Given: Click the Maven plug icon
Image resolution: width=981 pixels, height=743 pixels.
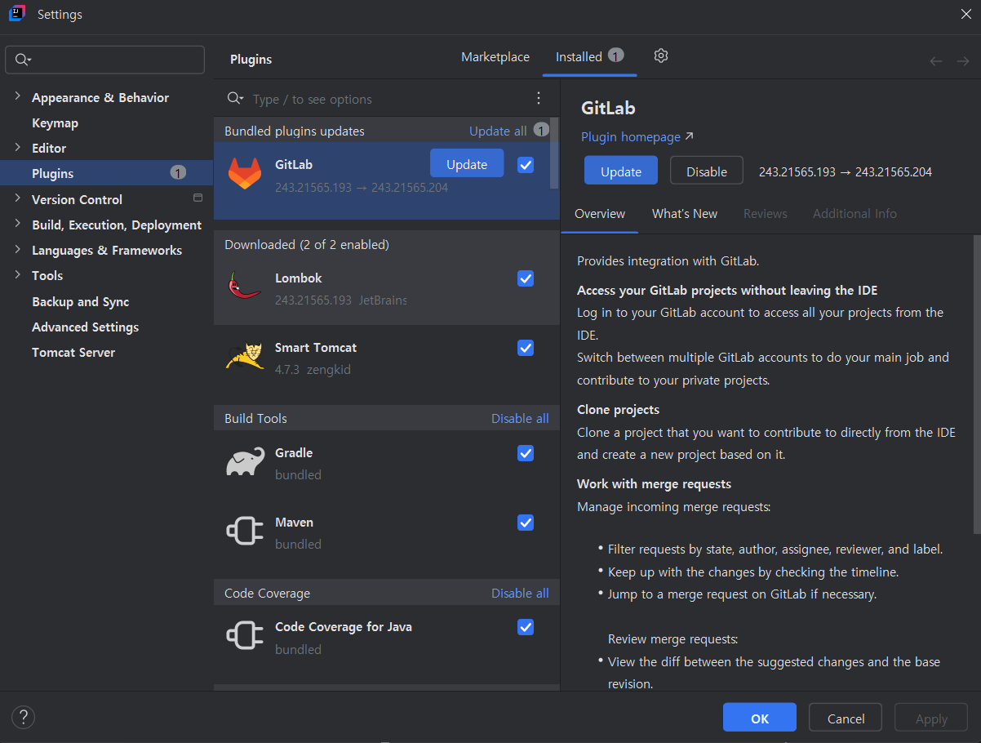Looking at the screenshot, I should click(x=245, y=531).
